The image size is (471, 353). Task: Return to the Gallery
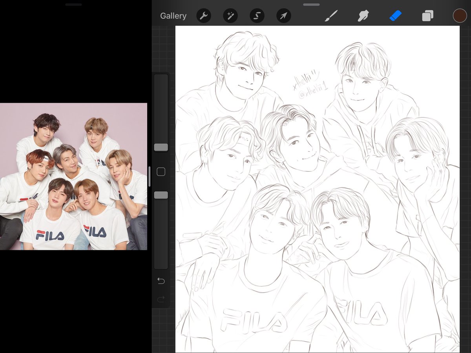pos(173,16)
